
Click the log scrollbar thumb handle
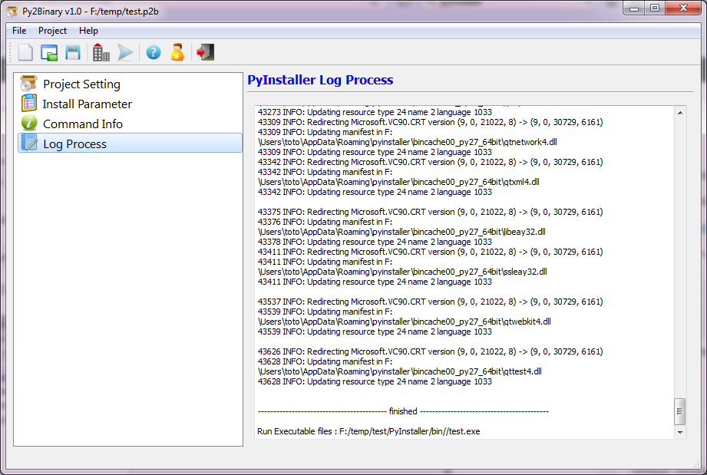coord(680,411)
